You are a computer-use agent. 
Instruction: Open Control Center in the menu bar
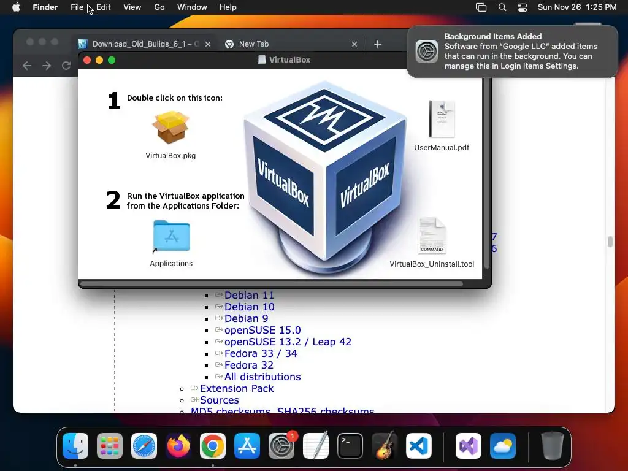pyautogui.click(x=523, y=7)
